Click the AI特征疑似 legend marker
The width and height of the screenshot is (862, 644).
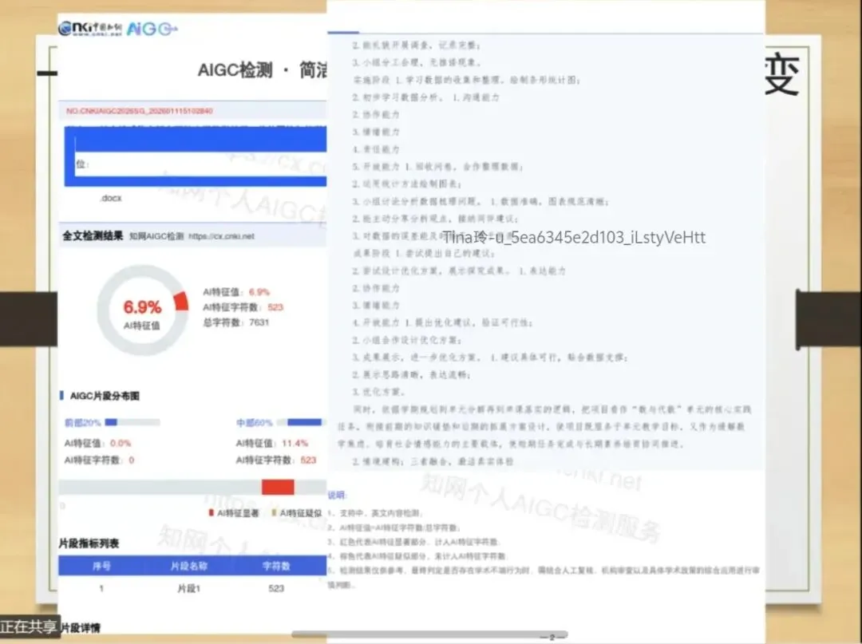point(274,512)
